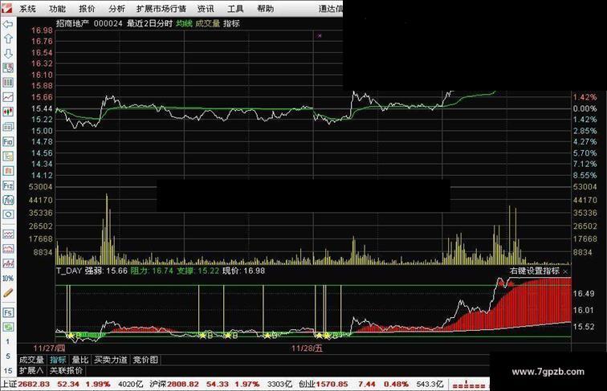Switch to the 成交量 bottom tab

click(32, 360)
